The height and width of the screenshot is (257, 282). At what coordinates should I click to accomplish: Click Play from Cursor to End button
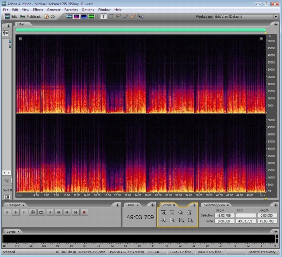click(x=33, y=212)
